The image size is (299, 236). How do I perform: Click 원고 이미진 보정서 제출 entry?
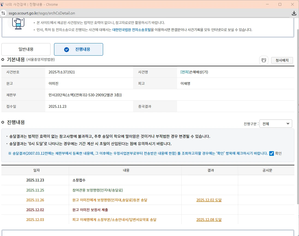[x=90, y=210]
